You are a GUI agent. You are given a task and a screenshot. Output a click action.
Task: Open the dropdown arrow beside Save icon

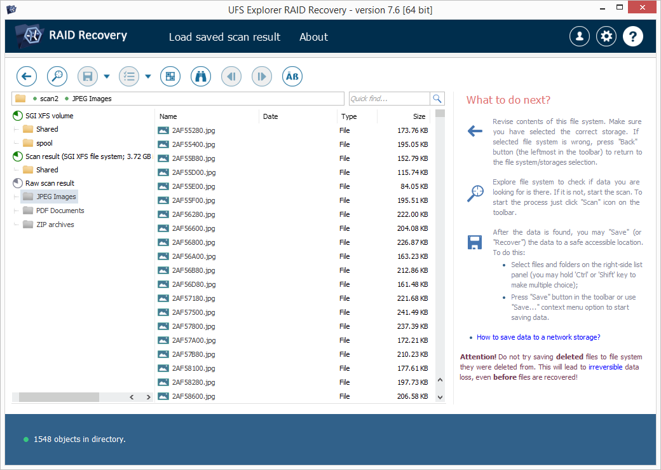(107, 76)
